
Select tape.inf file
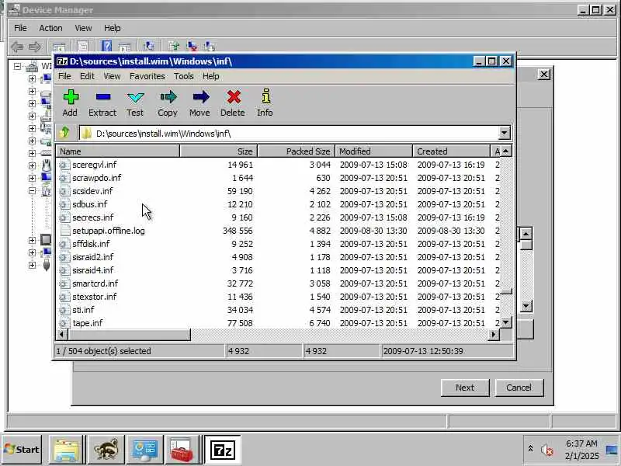[x=88, y=323]
